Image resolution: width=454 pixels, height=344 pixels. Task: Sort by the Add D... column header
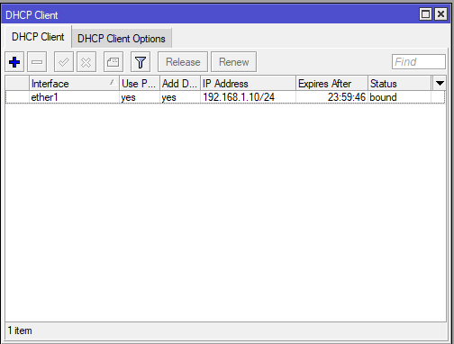click(x=180, y=83)
